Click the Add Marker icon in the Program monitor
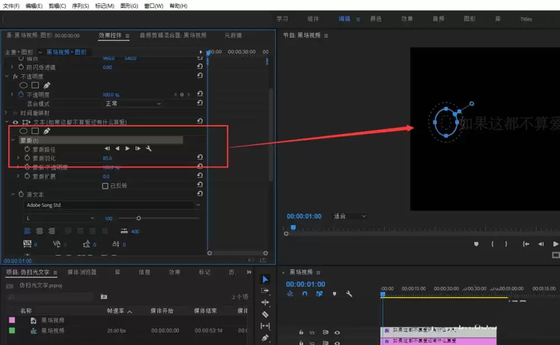This screenshot has height=345, width=560. pyautogui.click(x=477, y=244)
